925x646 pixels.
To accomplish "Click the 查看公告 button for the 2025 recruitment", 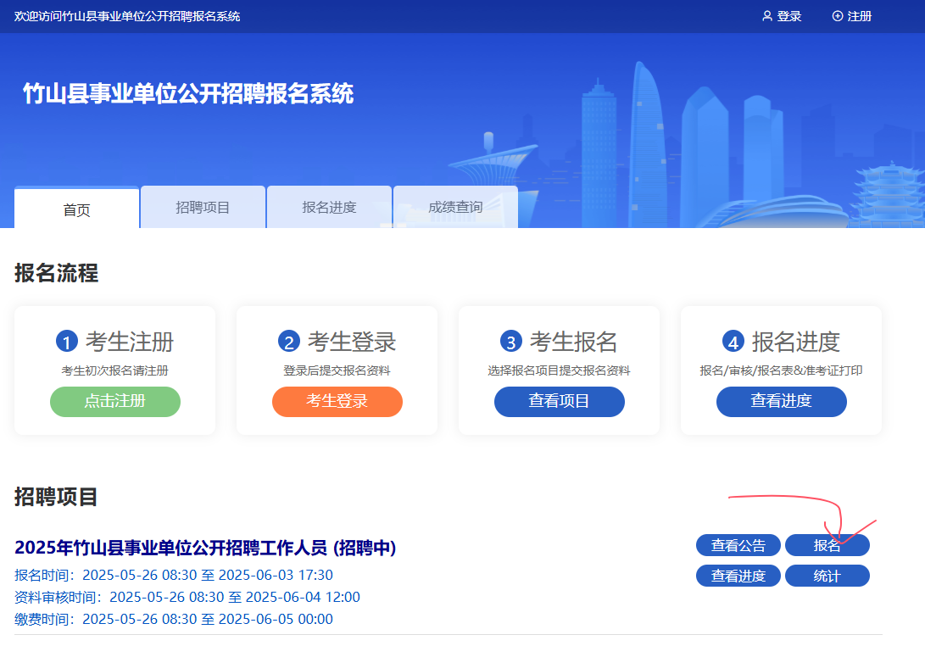I will [738, 545].
